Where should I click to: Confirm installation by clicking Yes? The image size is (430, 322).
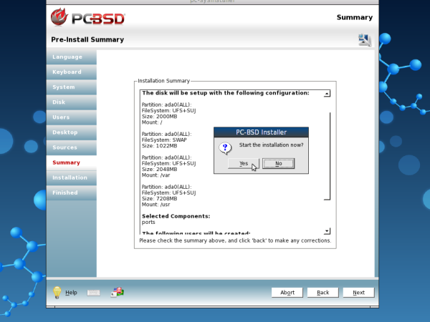pyautogui.click(x=243, y=163)
